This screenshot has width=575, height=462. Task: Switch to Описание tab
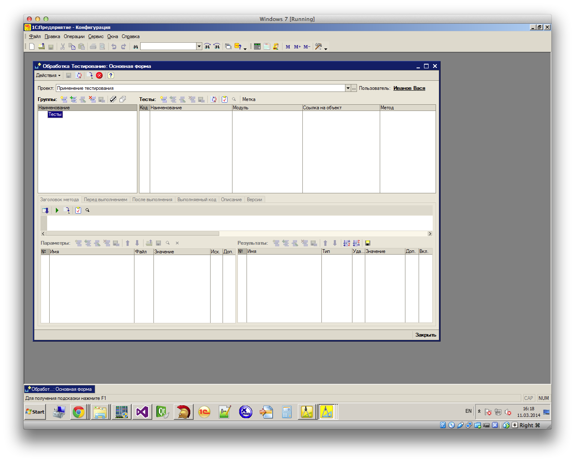(231, 200)
